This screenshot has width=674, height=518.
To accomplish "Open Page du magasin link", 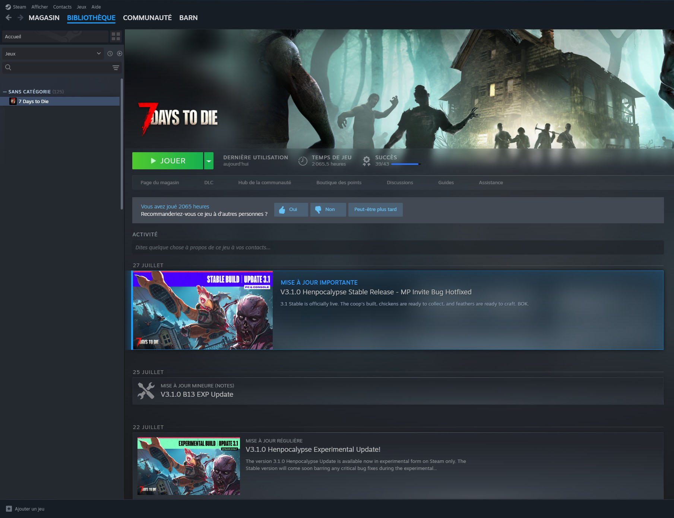I will [160, 182].
